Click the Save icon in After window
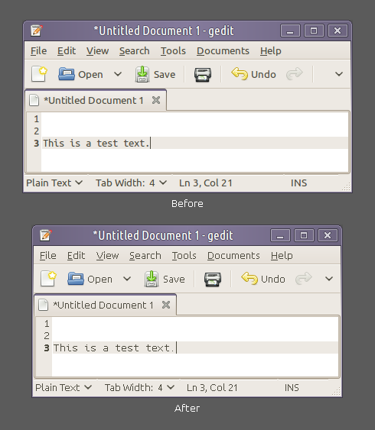The image size is (375, 430). (152, 279)
